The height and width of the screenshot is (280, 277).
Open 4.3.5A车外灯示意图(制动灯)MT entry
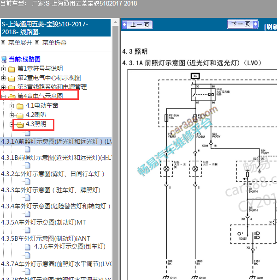click(43, 222)
